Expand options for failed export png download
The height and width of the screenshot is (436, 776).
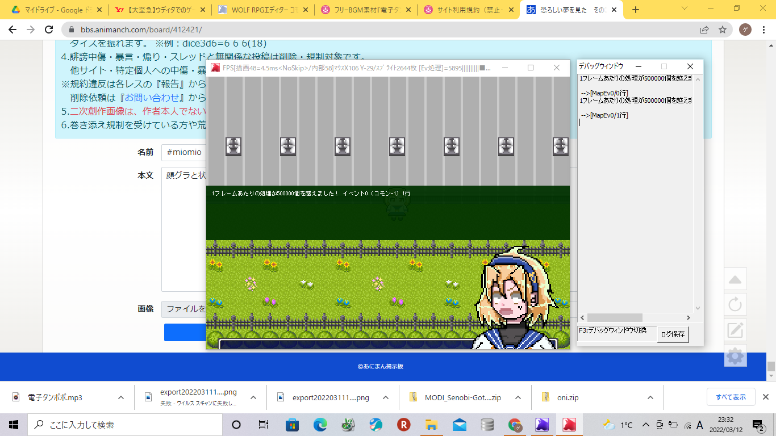pyautogui.click(x=253, y=397)
